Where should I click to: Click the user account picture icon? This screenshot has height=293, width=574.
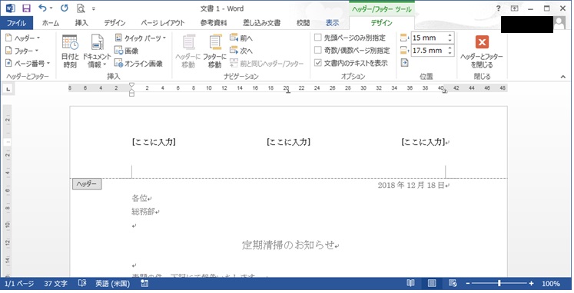point(559,23)
